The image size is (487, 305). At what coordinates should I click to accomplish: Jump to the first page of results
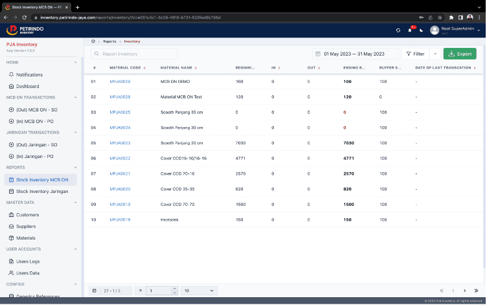(442, 291)
